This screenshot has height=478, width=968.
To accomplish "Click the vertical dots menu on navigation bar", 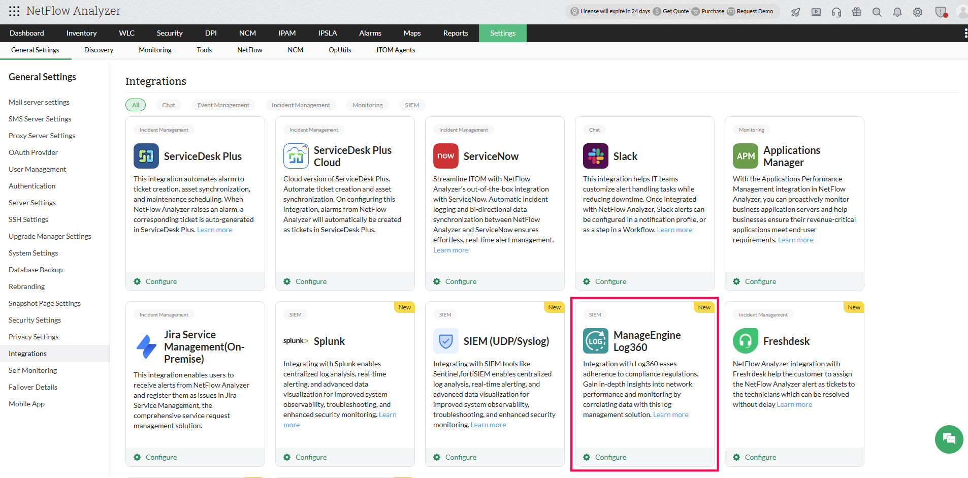I will (965, 33).
